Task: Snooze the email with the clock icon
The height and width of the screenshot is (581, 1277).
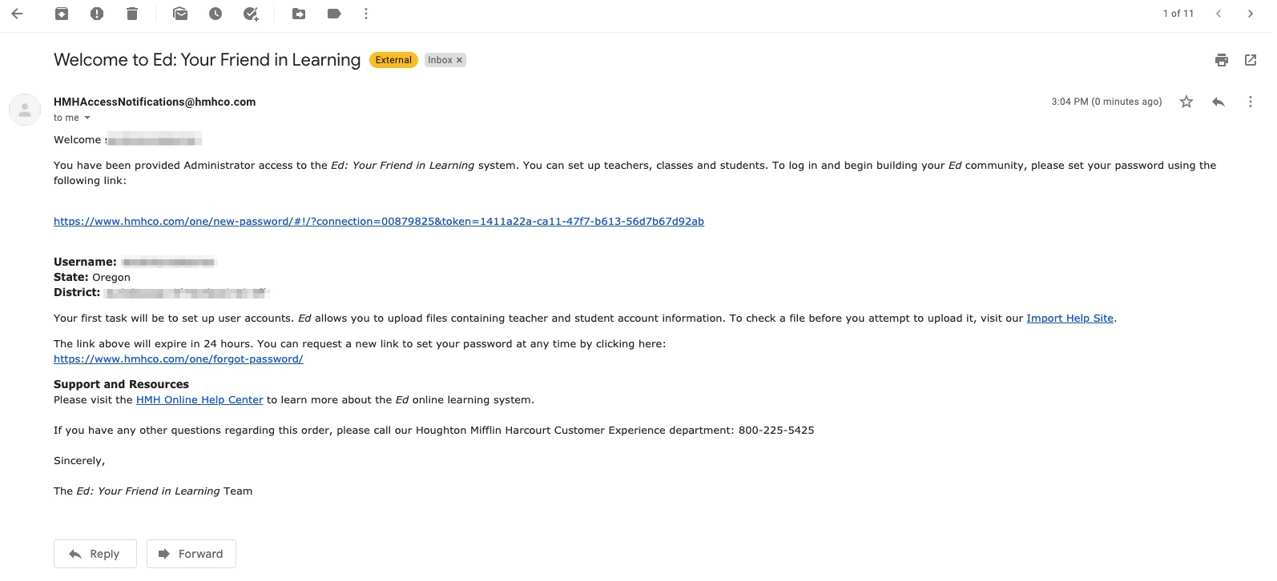Action: point(215,14)
